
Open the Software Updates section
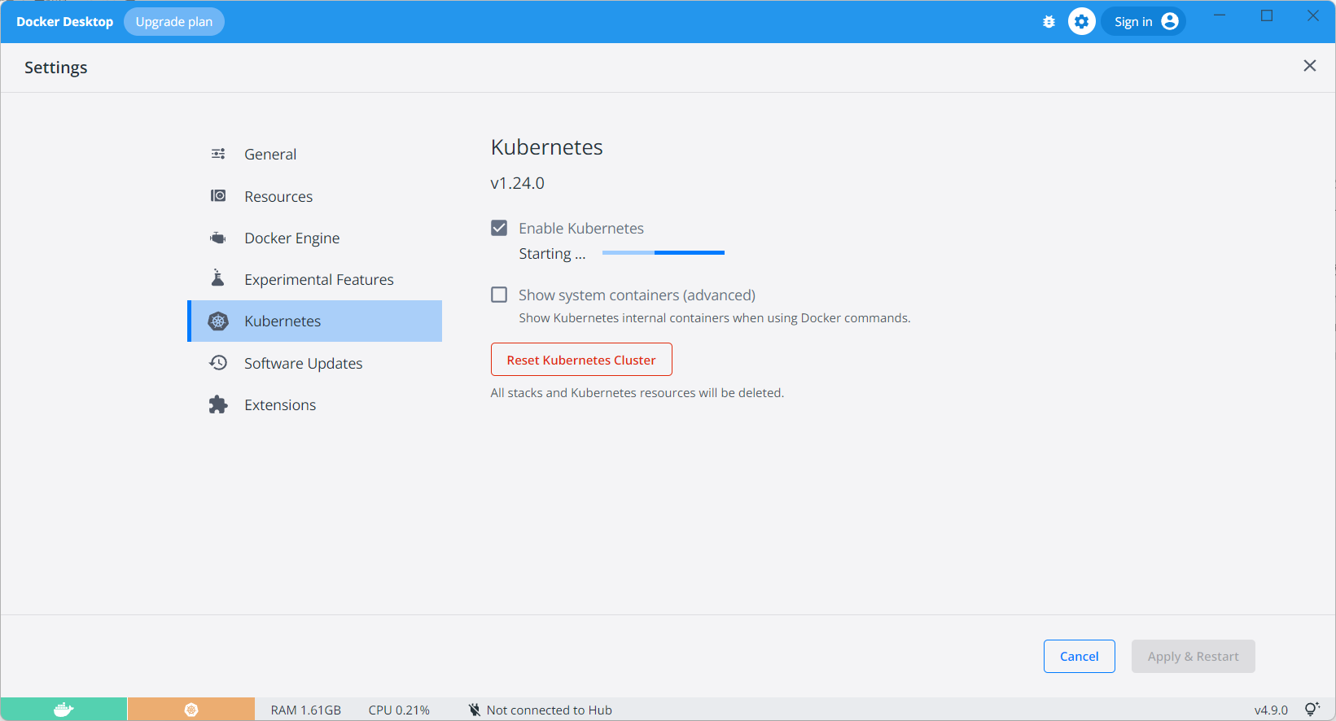coord(315,363)
